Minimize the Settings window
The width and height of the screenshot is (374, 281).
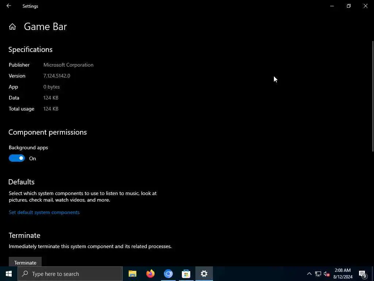point(332,6)
